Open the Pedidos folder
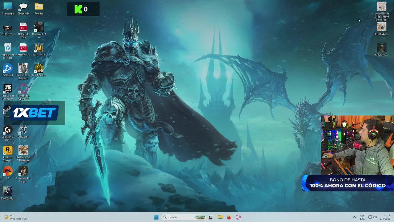 (x=39, y=9)
